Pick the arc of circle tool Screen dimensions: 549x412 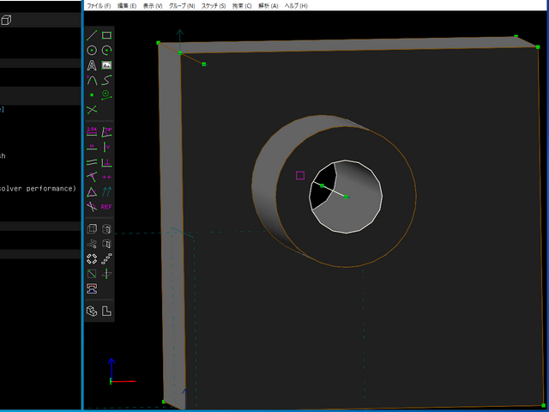click(x=106, y=50)
